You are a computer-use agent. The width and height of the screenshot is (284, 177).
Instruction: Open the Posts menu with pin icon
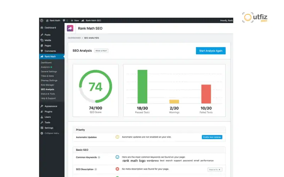46,35
